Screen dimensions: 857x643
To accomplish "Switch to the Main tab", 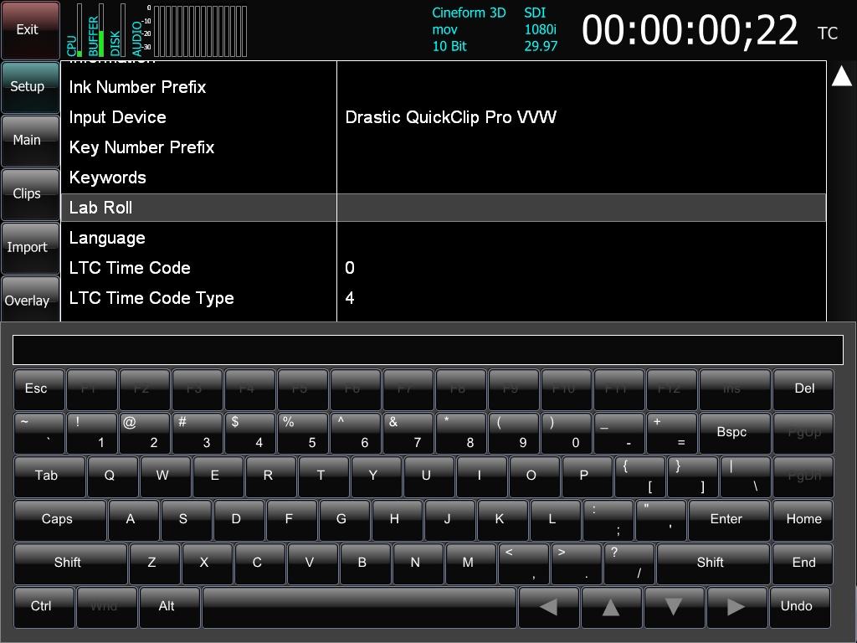I will click(31, 141).
